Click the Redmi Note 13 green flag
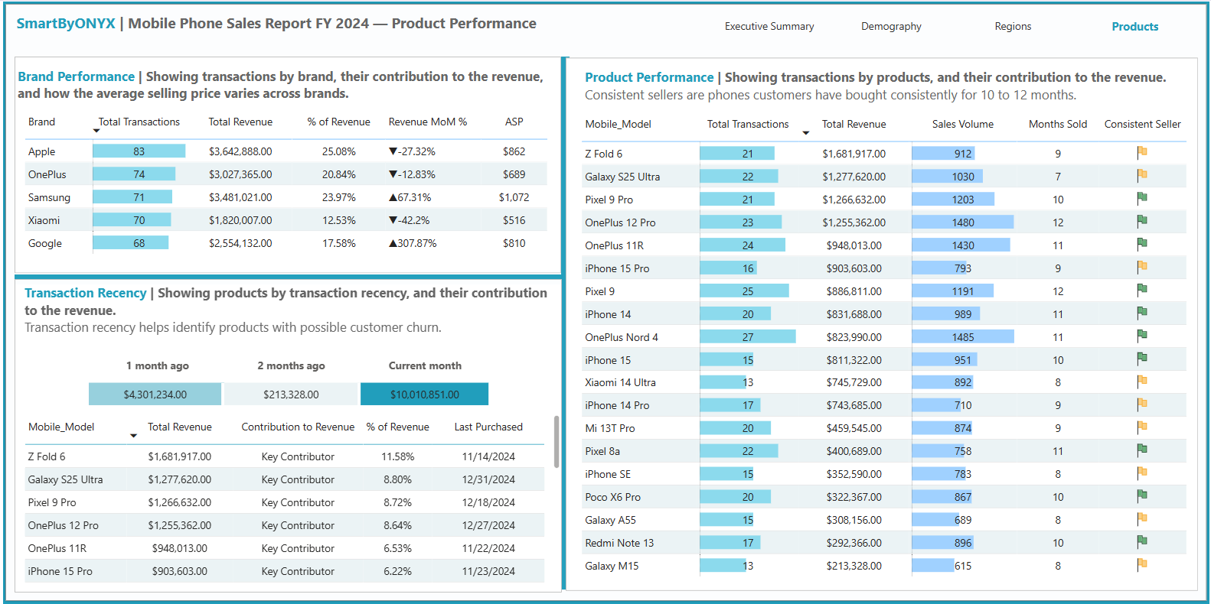 pyautogui.click(x=1142, y=541)
